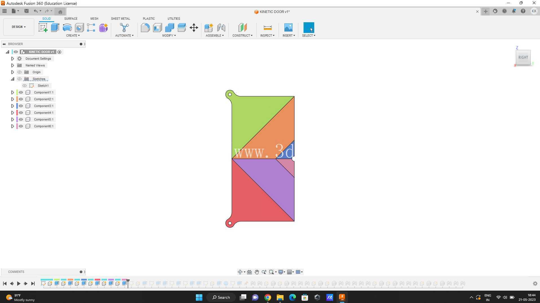This screenshot has width=540, height=303.
Task: Expand Component1:1 tree node
Action: pos(12,92)
